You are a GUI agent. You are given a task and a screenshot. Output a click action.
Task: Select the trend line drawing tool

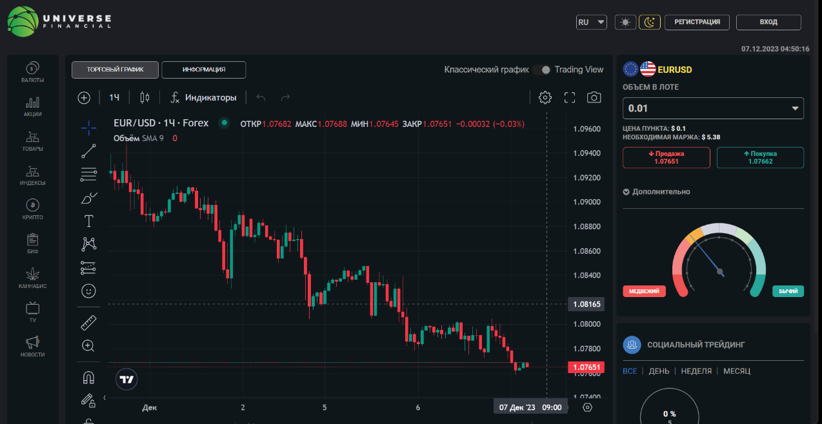click(89, 151)
